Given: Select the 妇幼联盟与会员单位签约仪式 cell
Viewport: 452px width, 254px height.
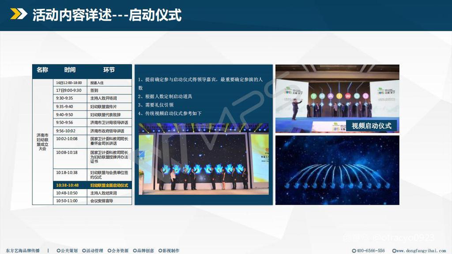Looking at the screenshot, I should pos(109,175).
